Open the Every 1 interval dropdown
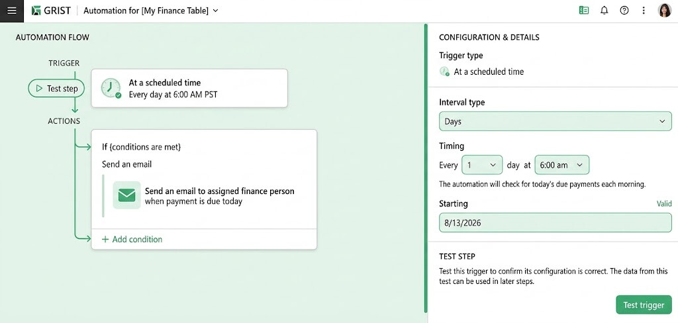 [x=482, y=165]
